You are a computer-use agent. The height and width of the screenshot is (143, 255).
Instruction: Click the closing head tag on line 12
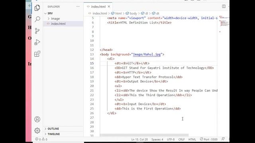(106, 50)
